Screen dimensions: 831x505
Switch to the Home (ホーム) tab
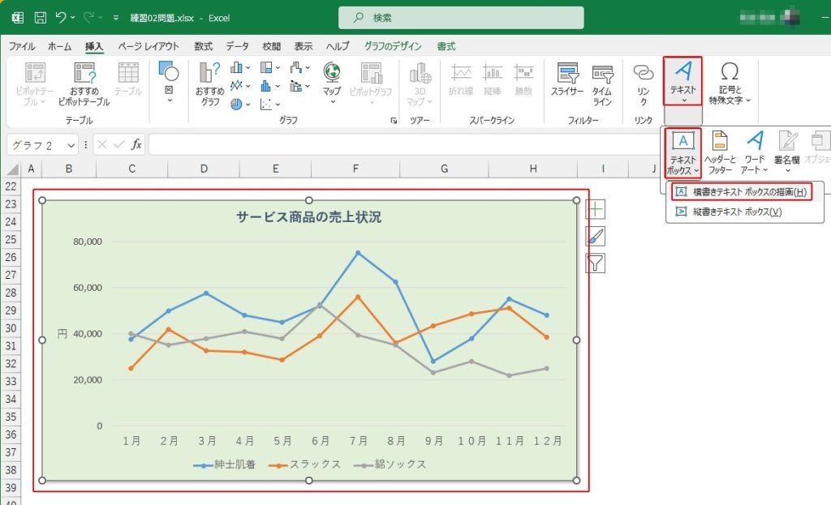point(59,46)
